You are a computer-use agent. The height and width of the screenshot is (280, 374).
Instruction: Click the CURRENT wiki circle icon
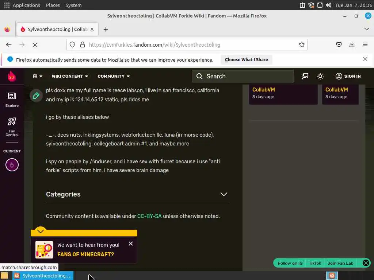pyautogui.click(x=12, y=165)
